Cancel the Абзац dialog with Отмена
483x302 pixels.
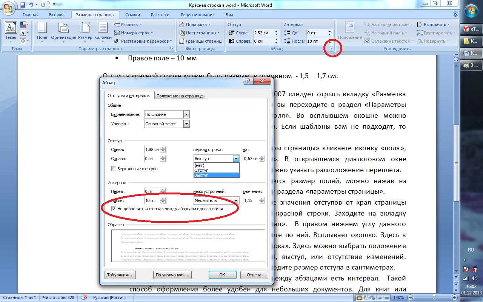254,275
